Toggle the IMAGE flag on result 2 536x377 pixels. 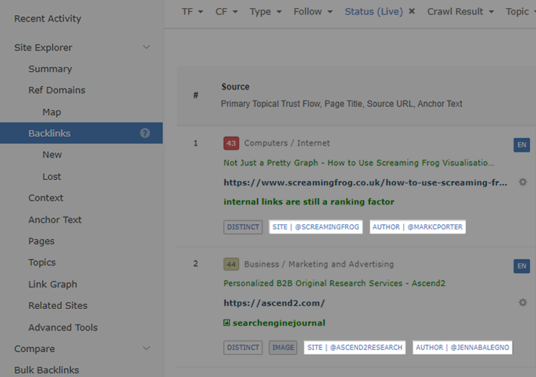point(283,347)
